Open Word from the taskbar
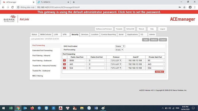 [x=96, y=108]
